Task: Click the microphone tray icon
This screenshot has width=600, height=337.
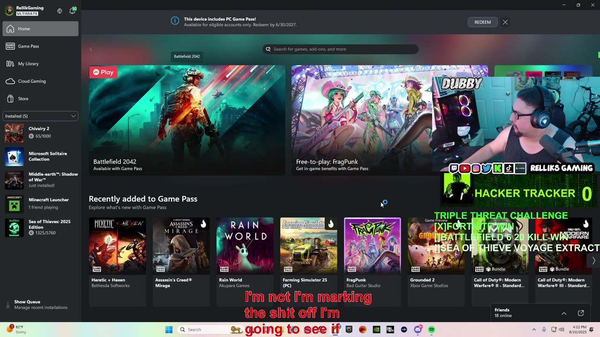Action: click(x=544, y=330)
